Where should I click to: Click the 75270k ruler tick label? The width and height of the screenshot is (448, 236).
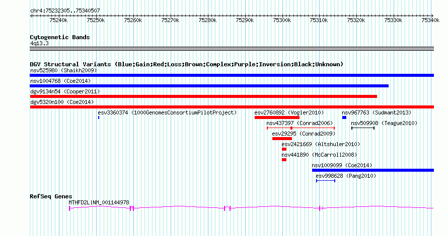[170, 20]
